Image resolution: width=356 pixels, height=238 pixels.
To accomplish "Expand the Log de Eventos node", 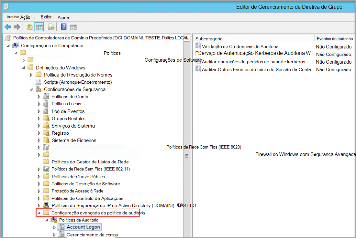I will coord(39,111).
